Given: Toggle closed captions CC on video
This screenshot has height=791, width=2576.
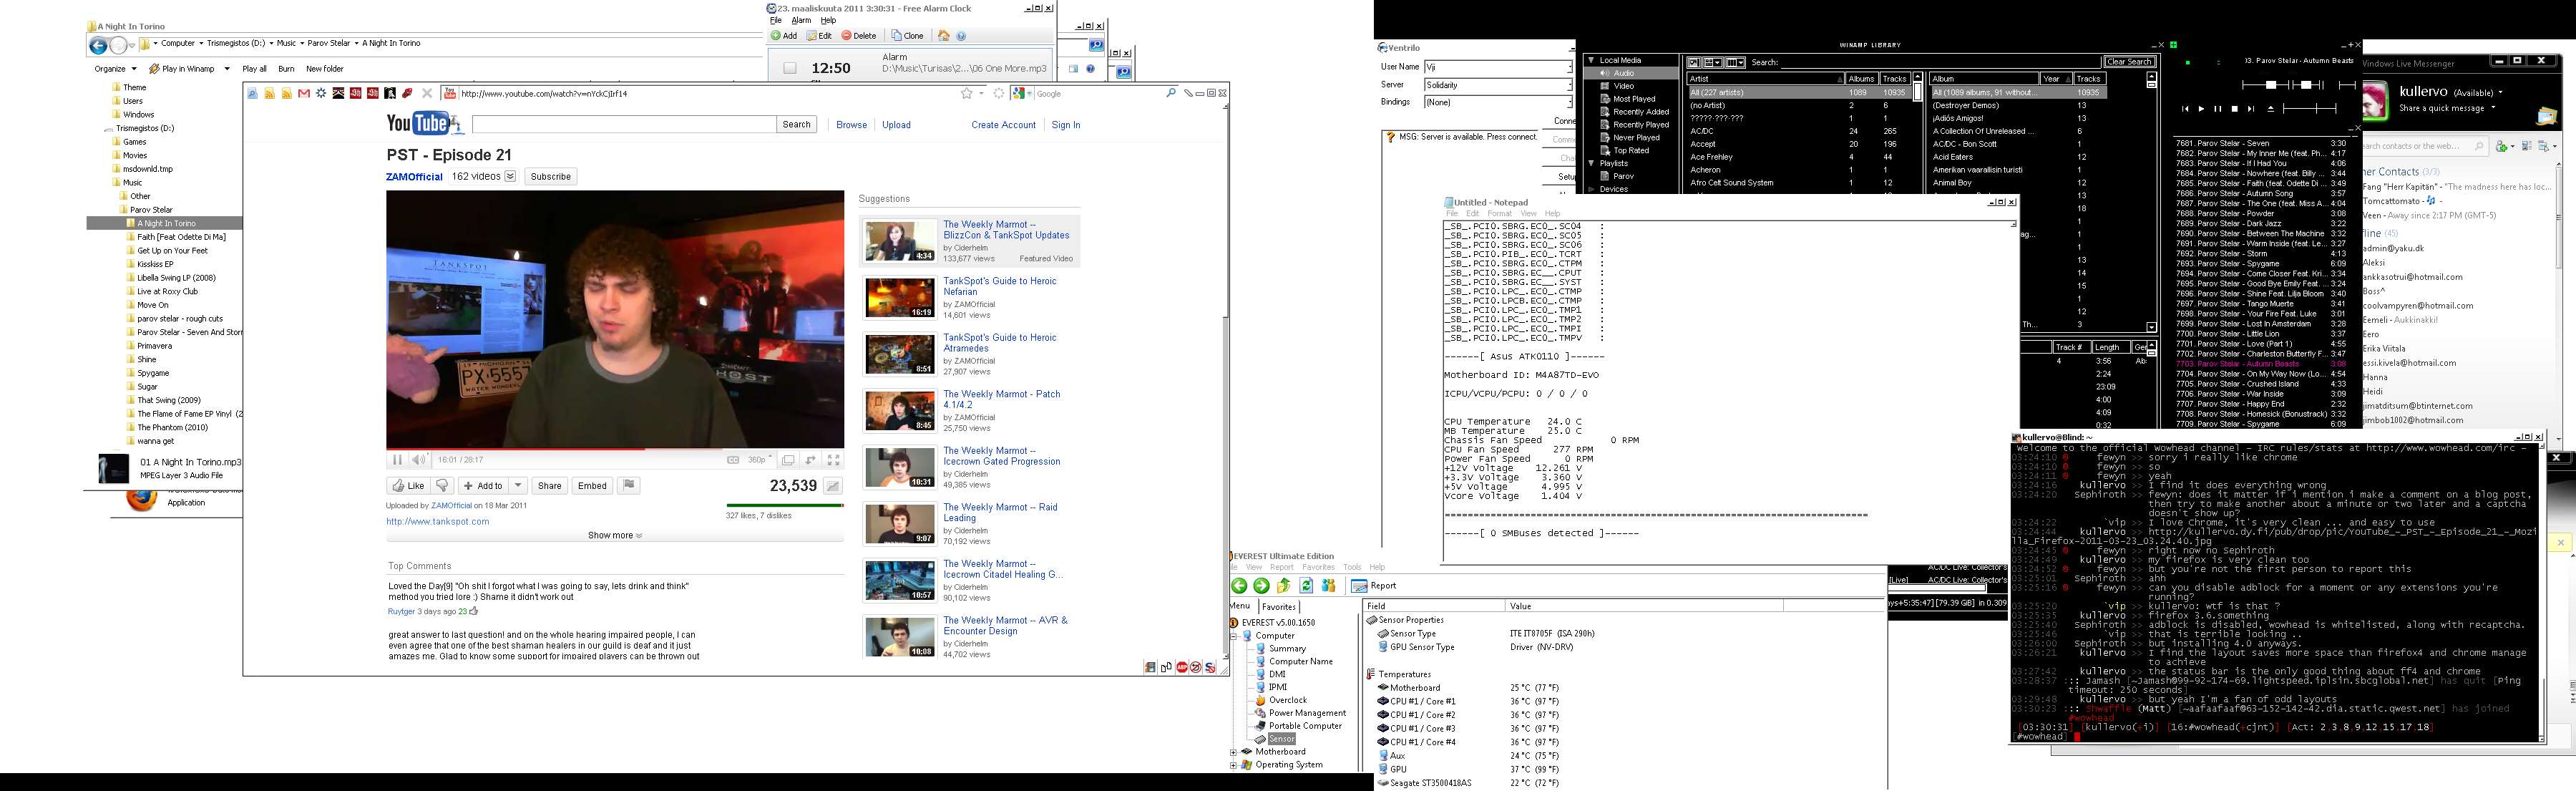Looking at the screenshot, I should (x=733, y=460).
